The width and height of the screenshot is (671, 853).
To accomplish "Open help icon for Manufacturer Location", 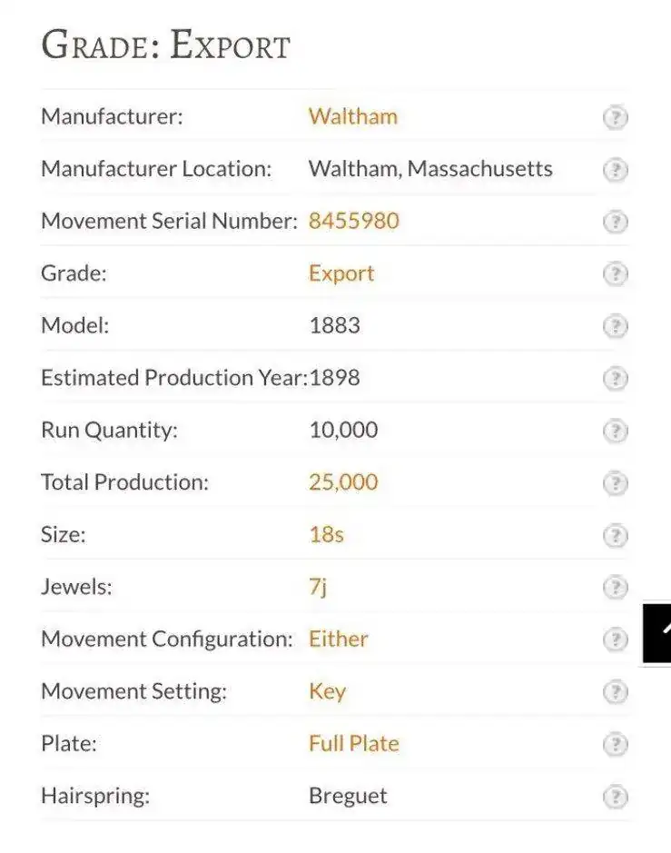I will point(616,169).
